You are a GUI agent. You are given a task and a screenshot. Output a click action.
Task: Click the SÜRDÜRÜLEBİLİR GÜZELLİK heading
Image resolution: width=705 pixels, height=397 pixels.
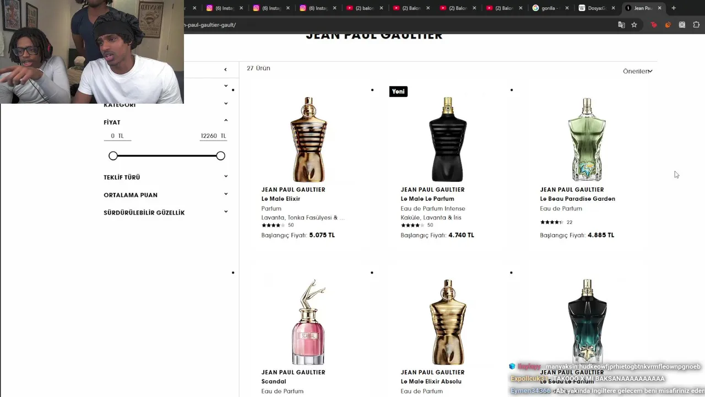point(144,213)
